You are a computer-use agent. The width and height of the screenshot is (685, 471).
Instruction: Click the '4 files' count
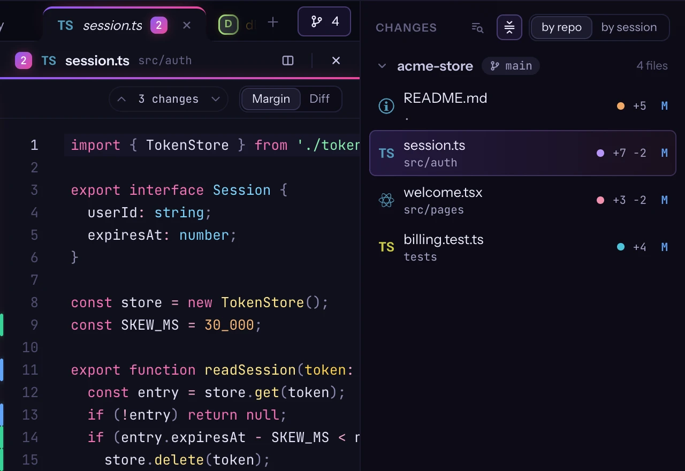pyautogui.click(x=652, y=66)
